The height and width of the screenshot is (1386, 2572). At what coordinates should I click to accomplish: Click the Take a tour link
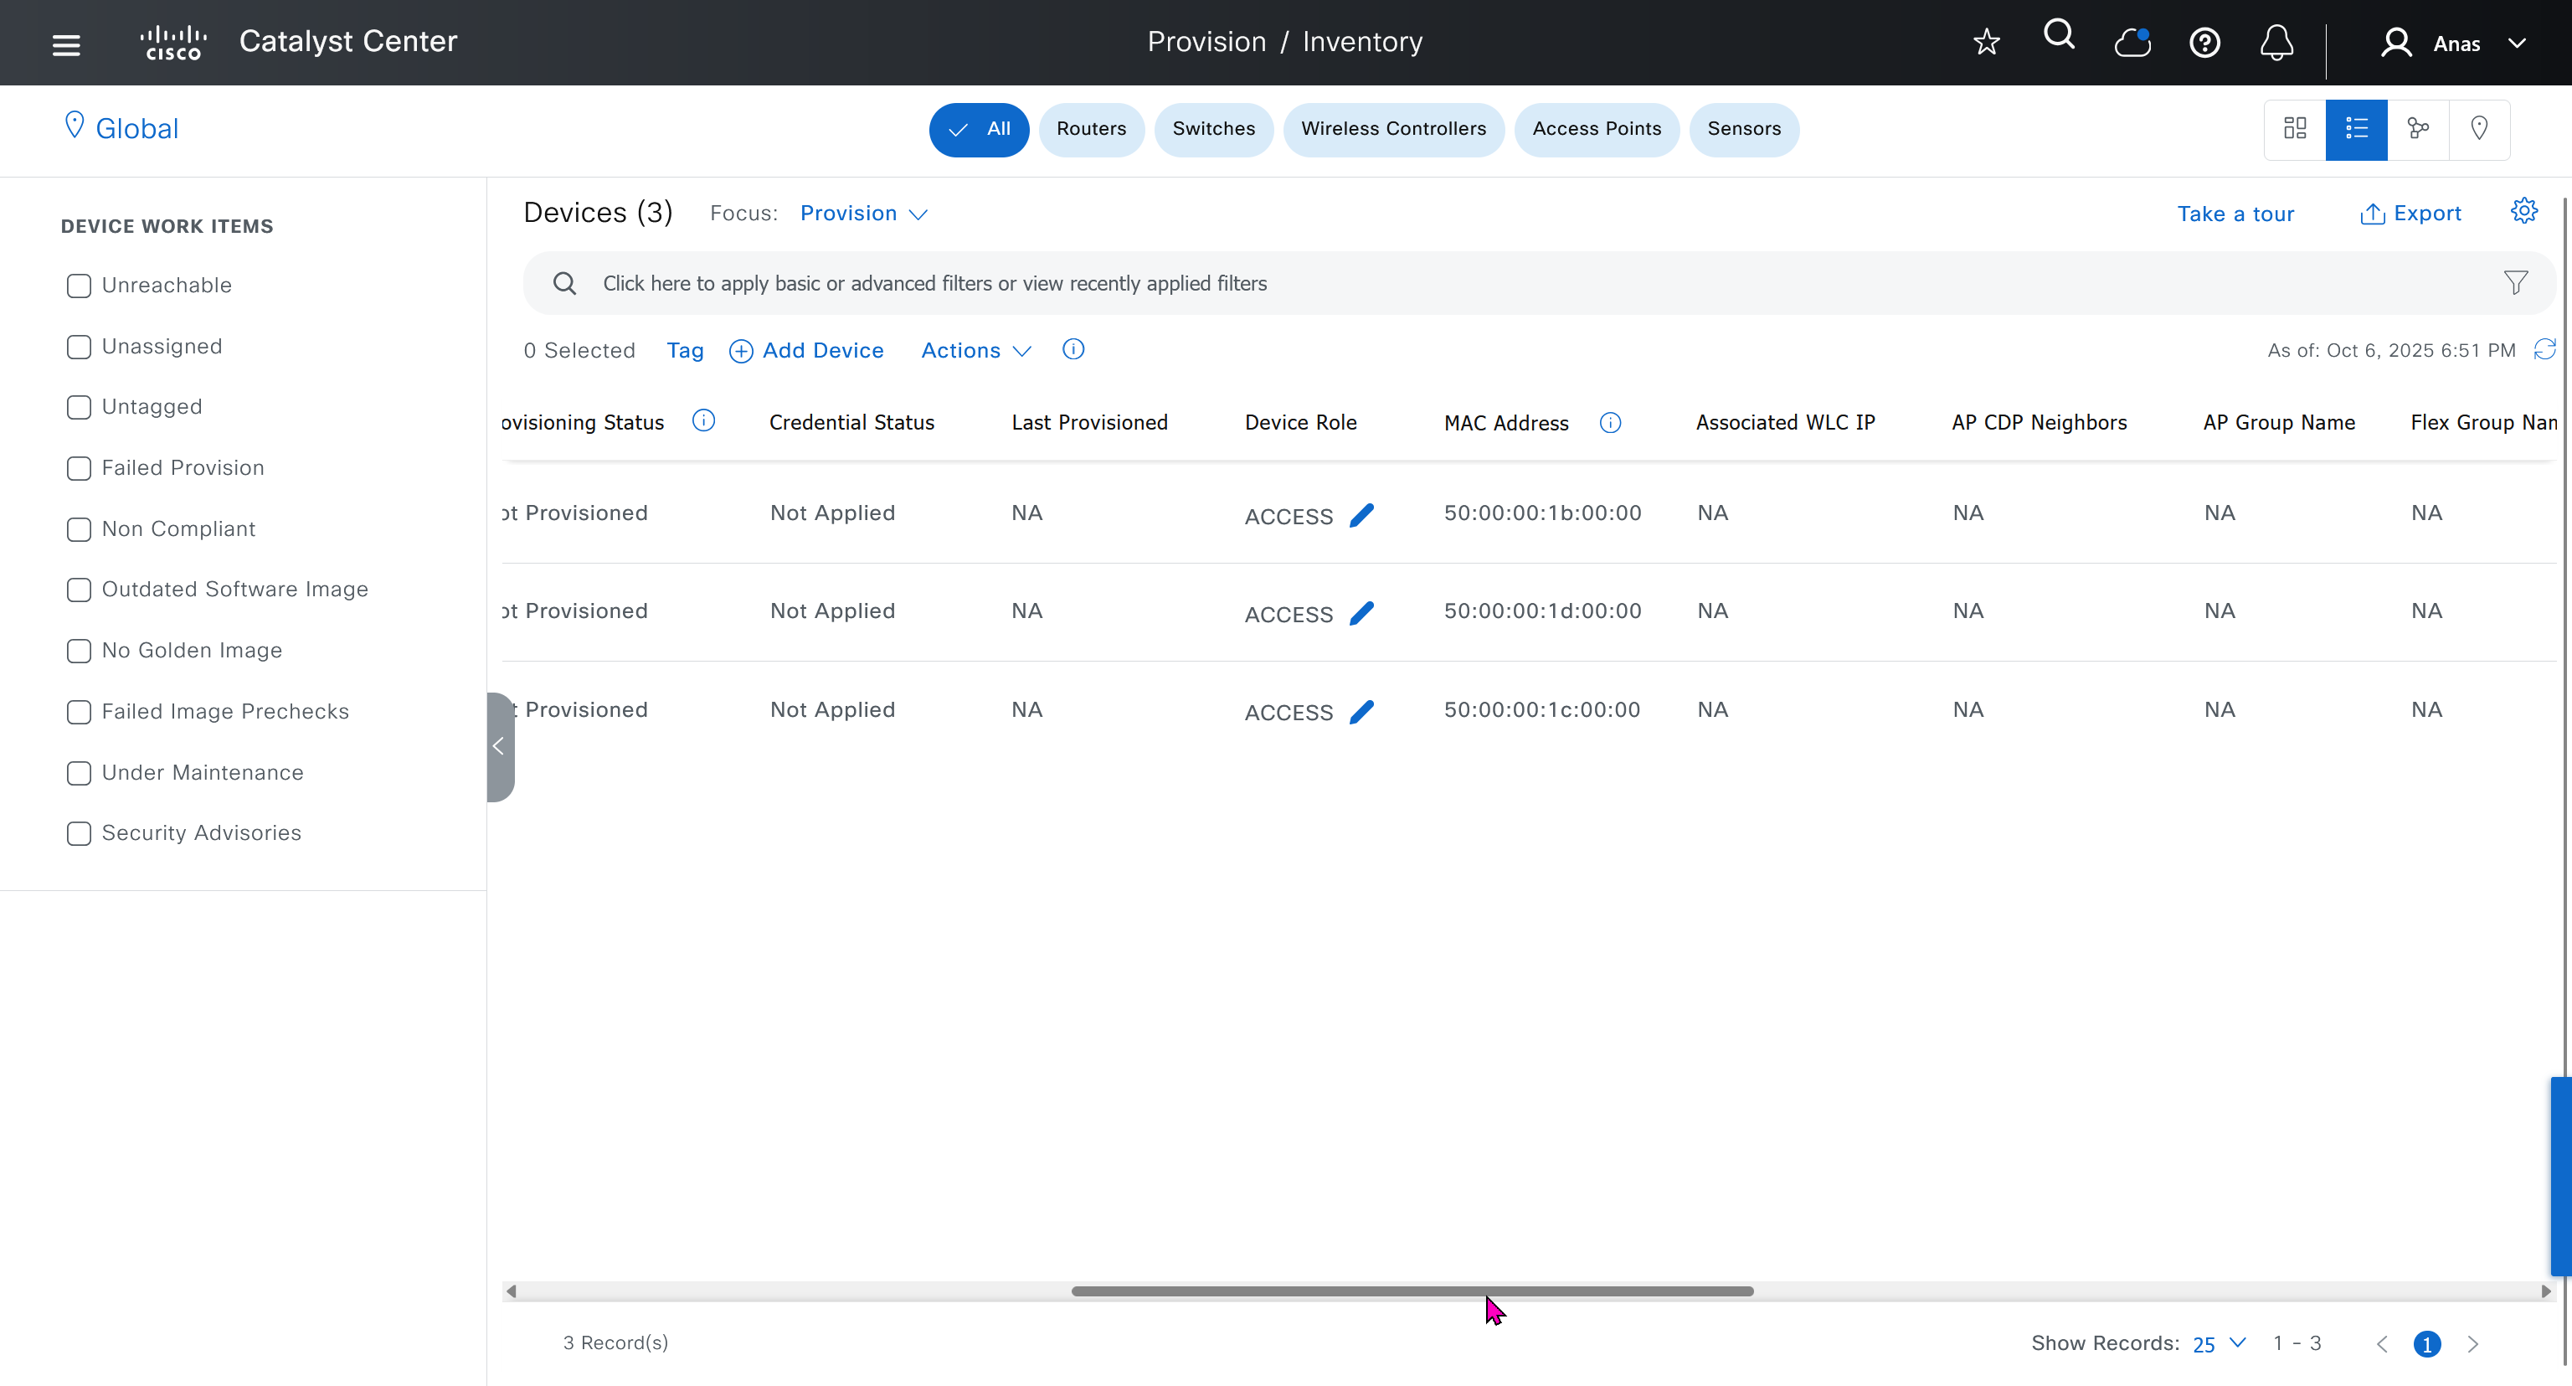[2235, 214]
